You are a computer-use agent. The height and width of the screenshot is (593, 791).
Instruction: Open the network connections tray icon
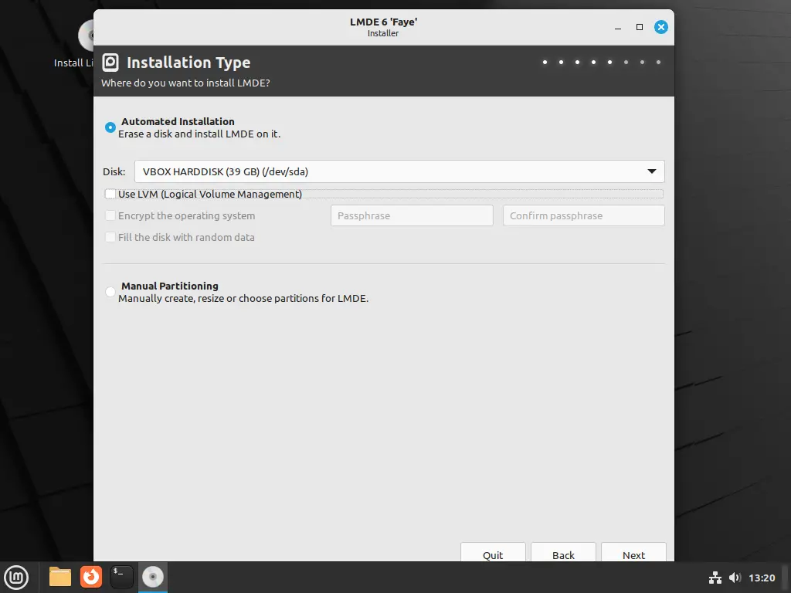(x=715, y=578)
